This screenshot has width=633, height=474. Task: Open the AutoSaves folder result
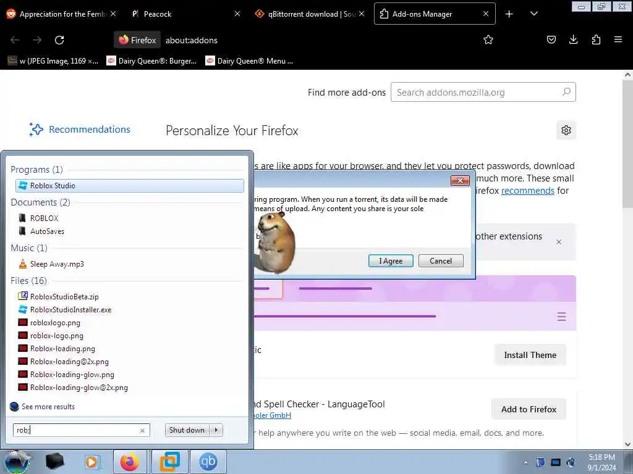(x=41, y=231)
